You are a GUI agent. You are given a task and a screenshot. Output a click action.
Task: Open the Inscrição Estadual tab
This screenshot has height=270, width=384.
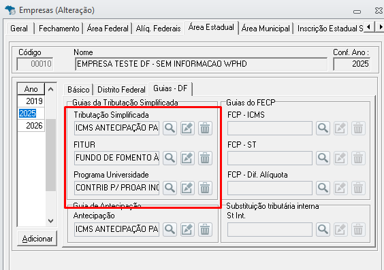[330, 29]
